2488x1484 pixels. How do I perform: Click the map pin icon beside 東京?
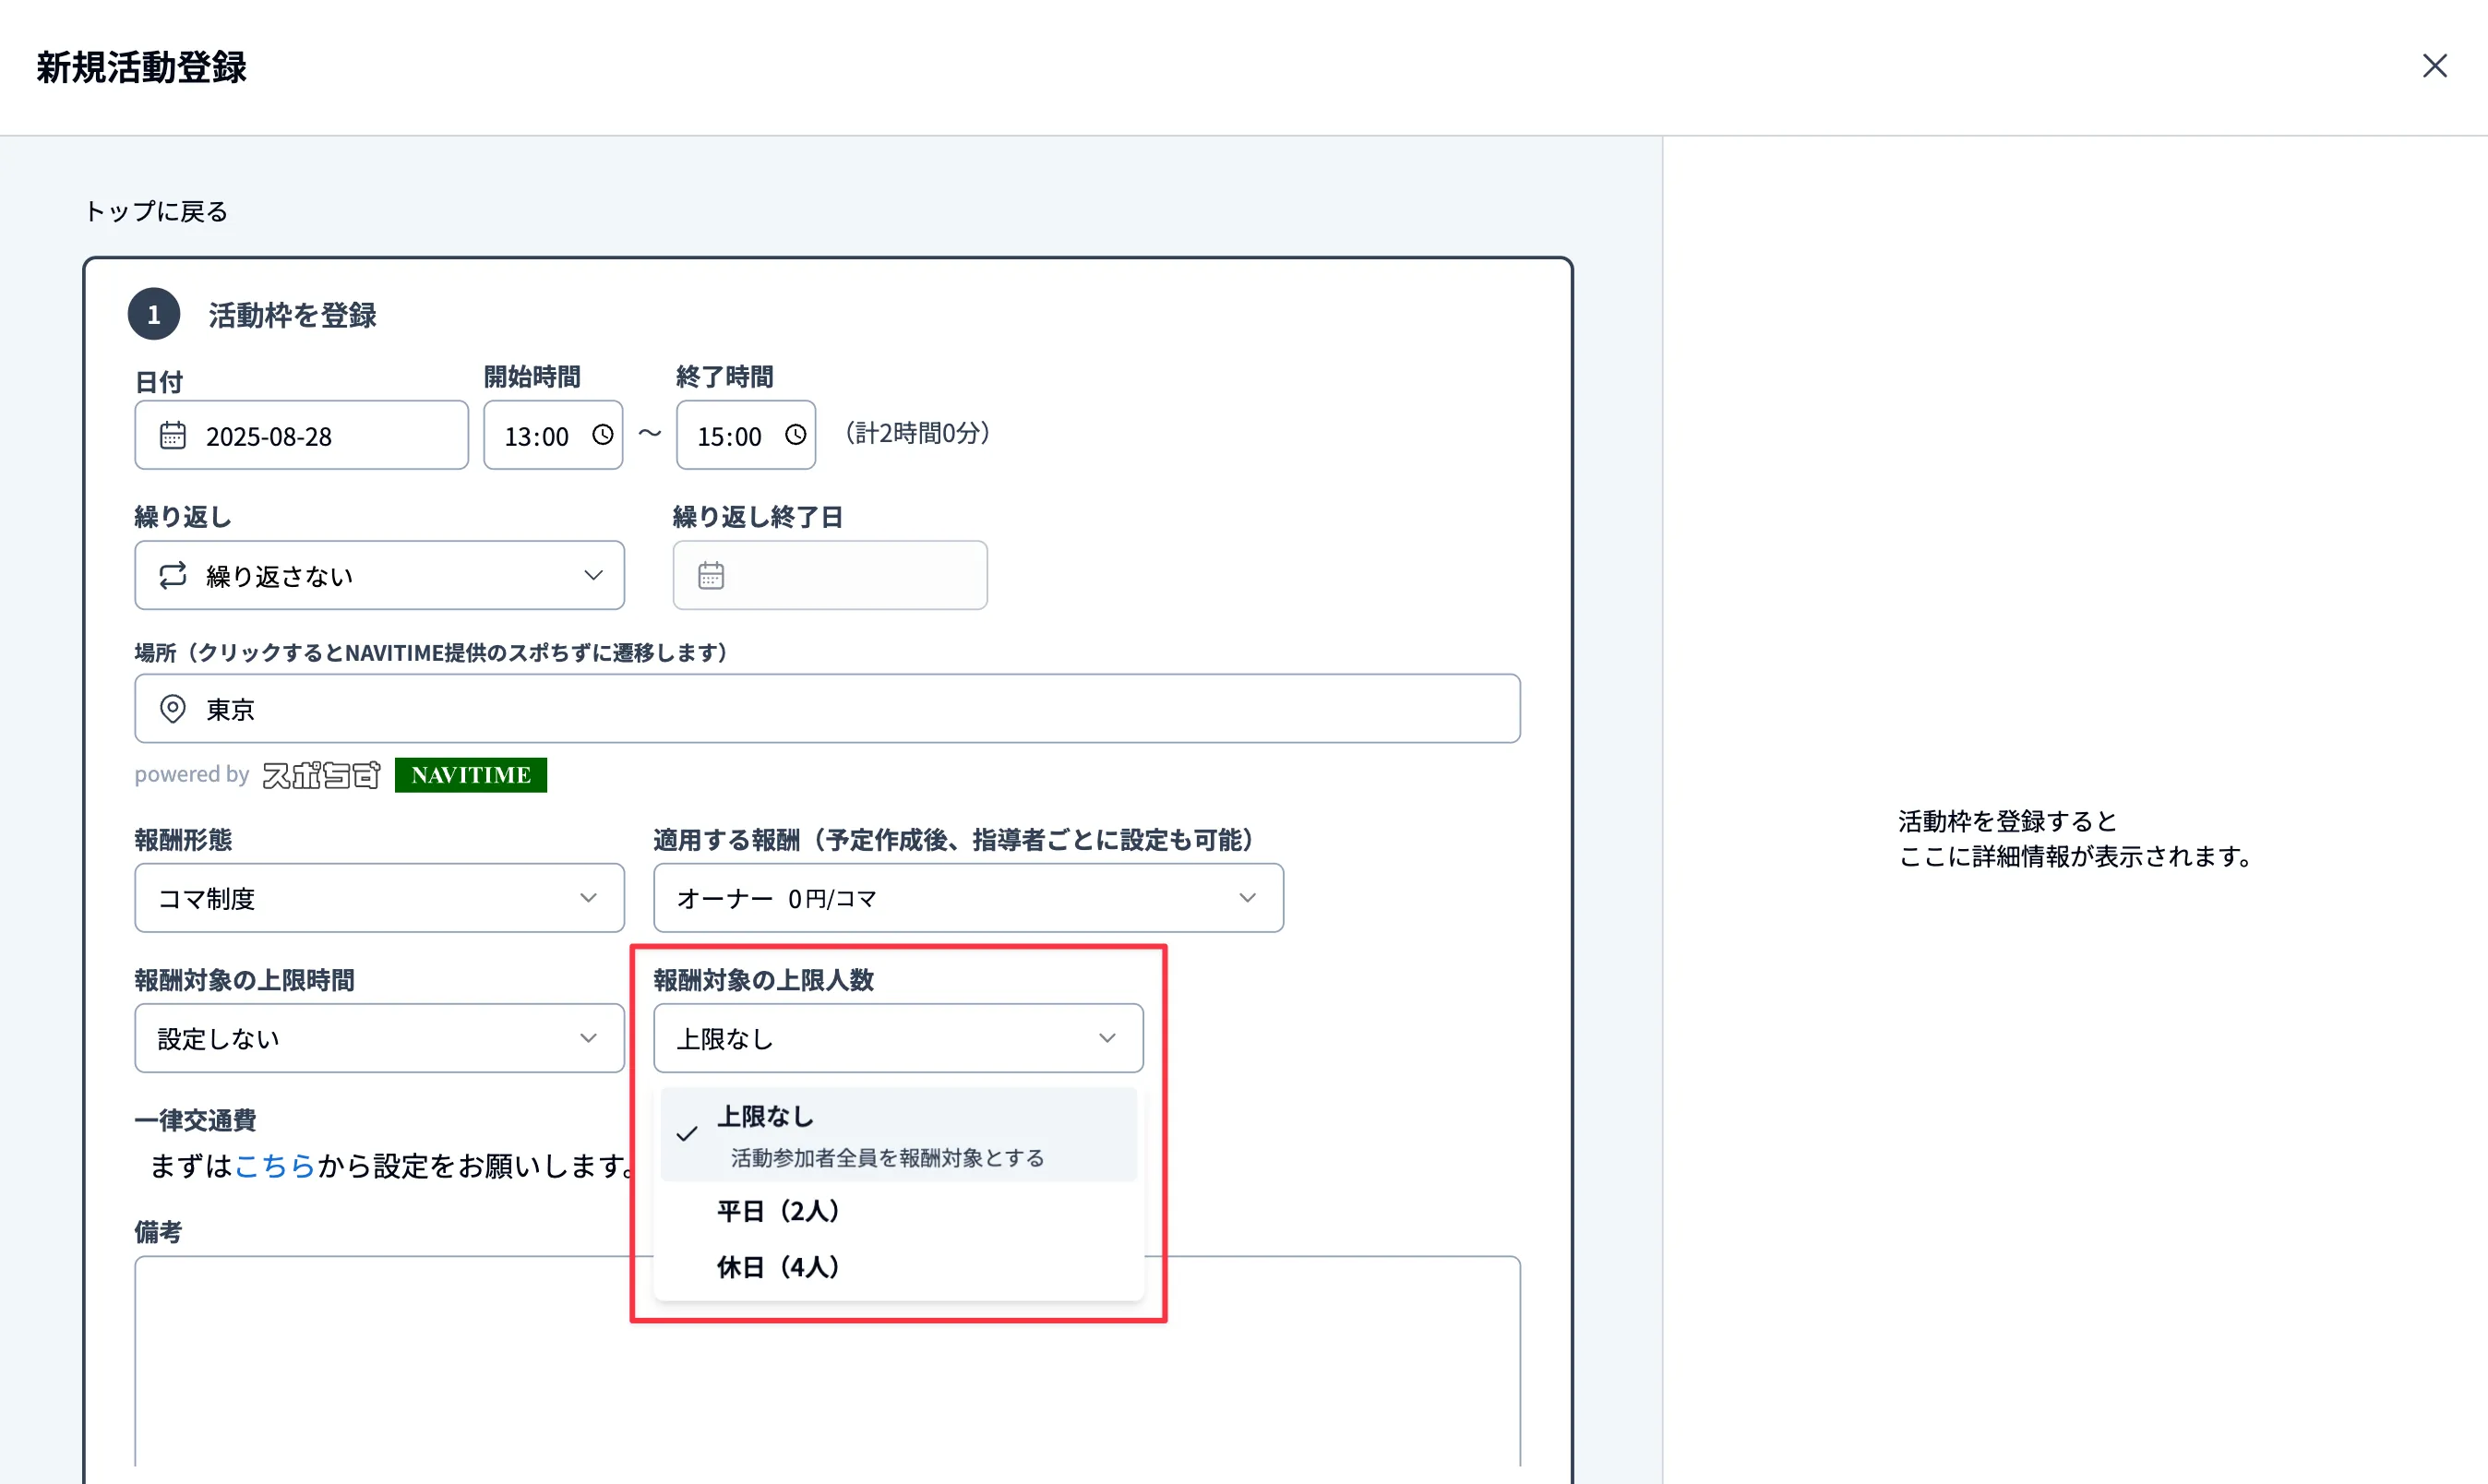[x=172, y=709]
